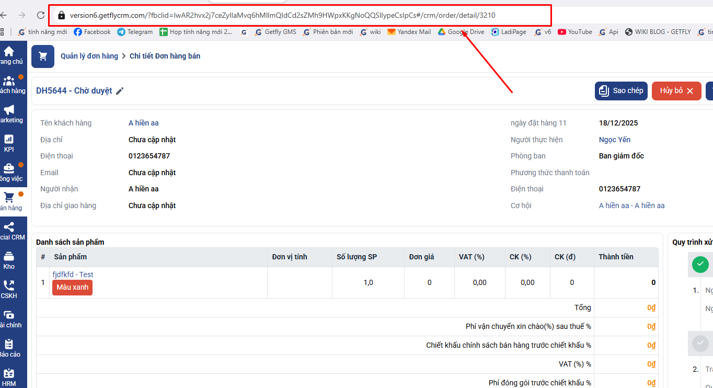Click the browser address bar URL

(x=282, y=15)
